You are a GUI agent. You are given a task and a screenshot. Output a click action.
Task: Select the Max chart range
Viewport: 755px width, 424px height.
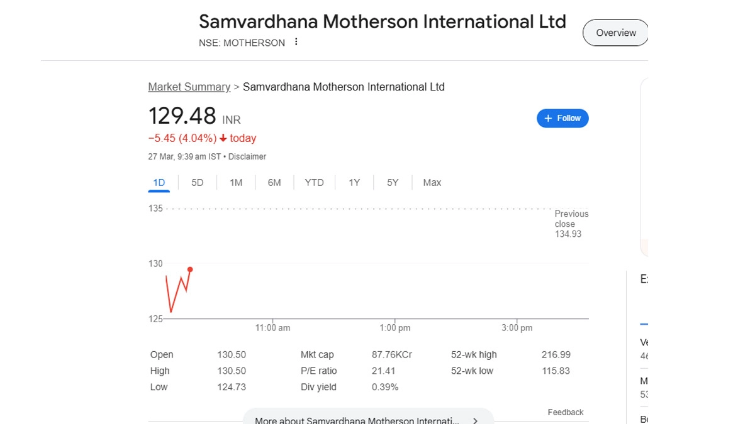[432, 183]
